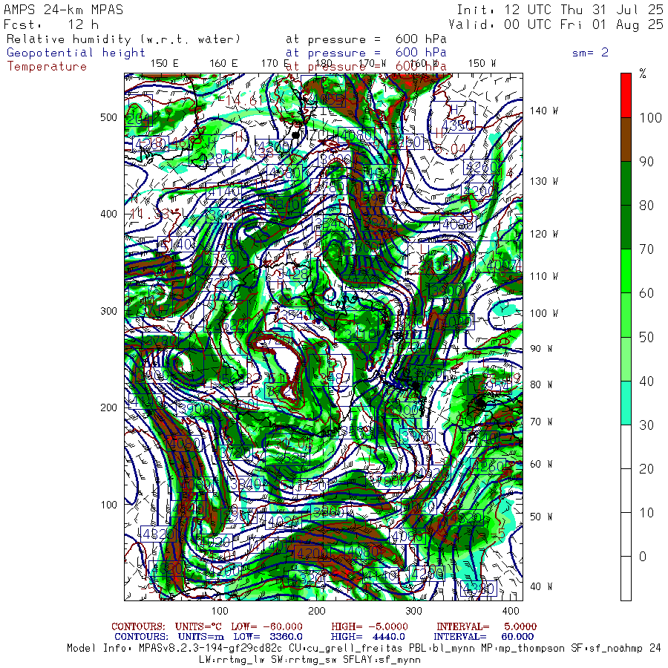Click the blue "LOW= 3360.0" value

pyautogui.click(x=268, y=637)
